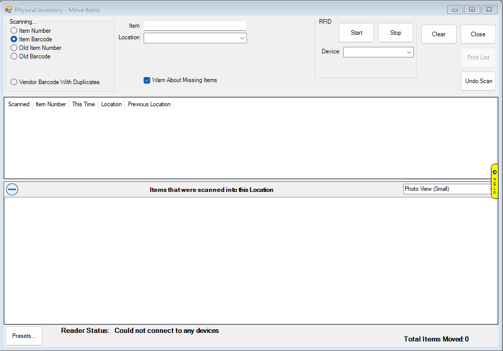Collapse the scanned items panel with minus icon
Screen dimensions: 503x351
click(x=12, y=189)
